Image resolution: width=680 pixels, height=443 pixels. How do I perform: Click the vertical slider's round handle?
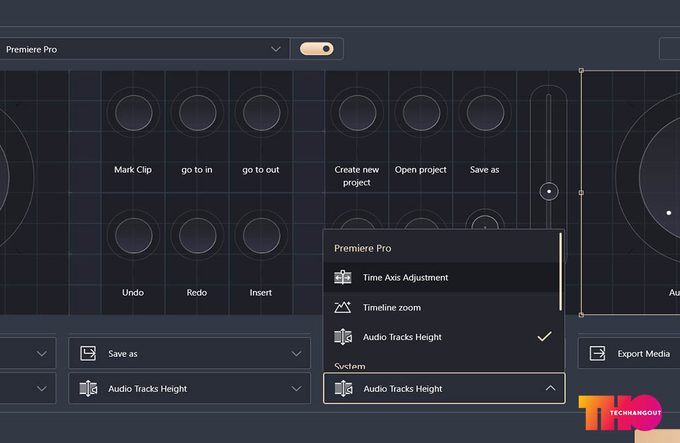(x=549, y=191)
